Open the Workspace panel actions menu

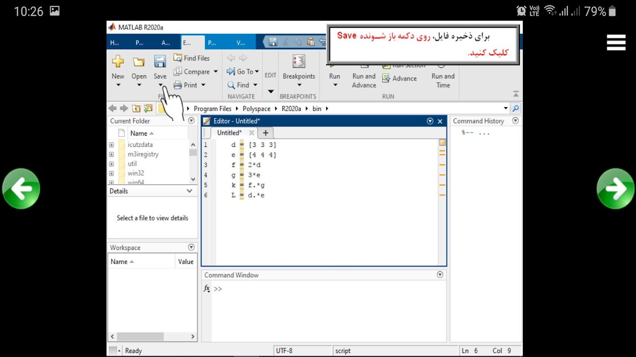[x=191, y=247]
